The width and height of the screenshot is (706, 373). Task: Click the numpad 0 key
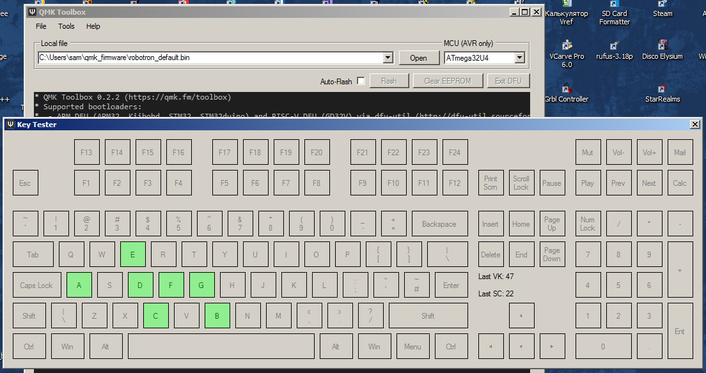point(603,346)
